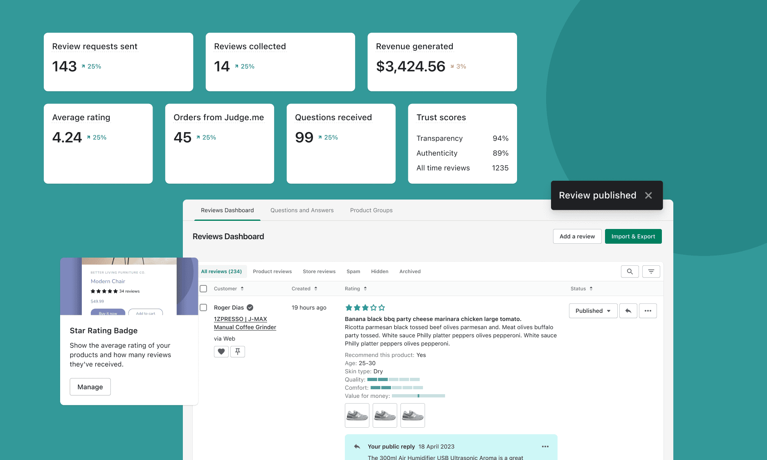Click the Import & Export button
767x460 pixels.
[x=633, y=236]
